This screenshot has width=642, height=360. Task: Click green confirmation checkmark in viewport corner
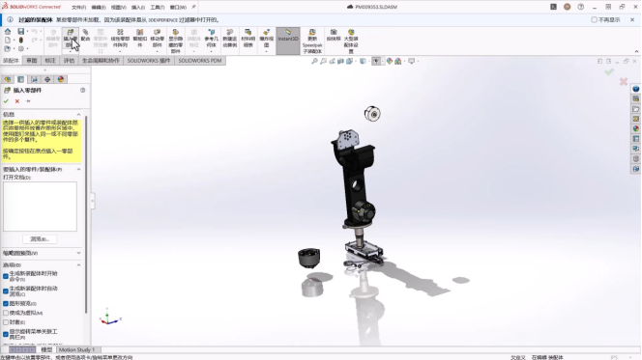609,72
